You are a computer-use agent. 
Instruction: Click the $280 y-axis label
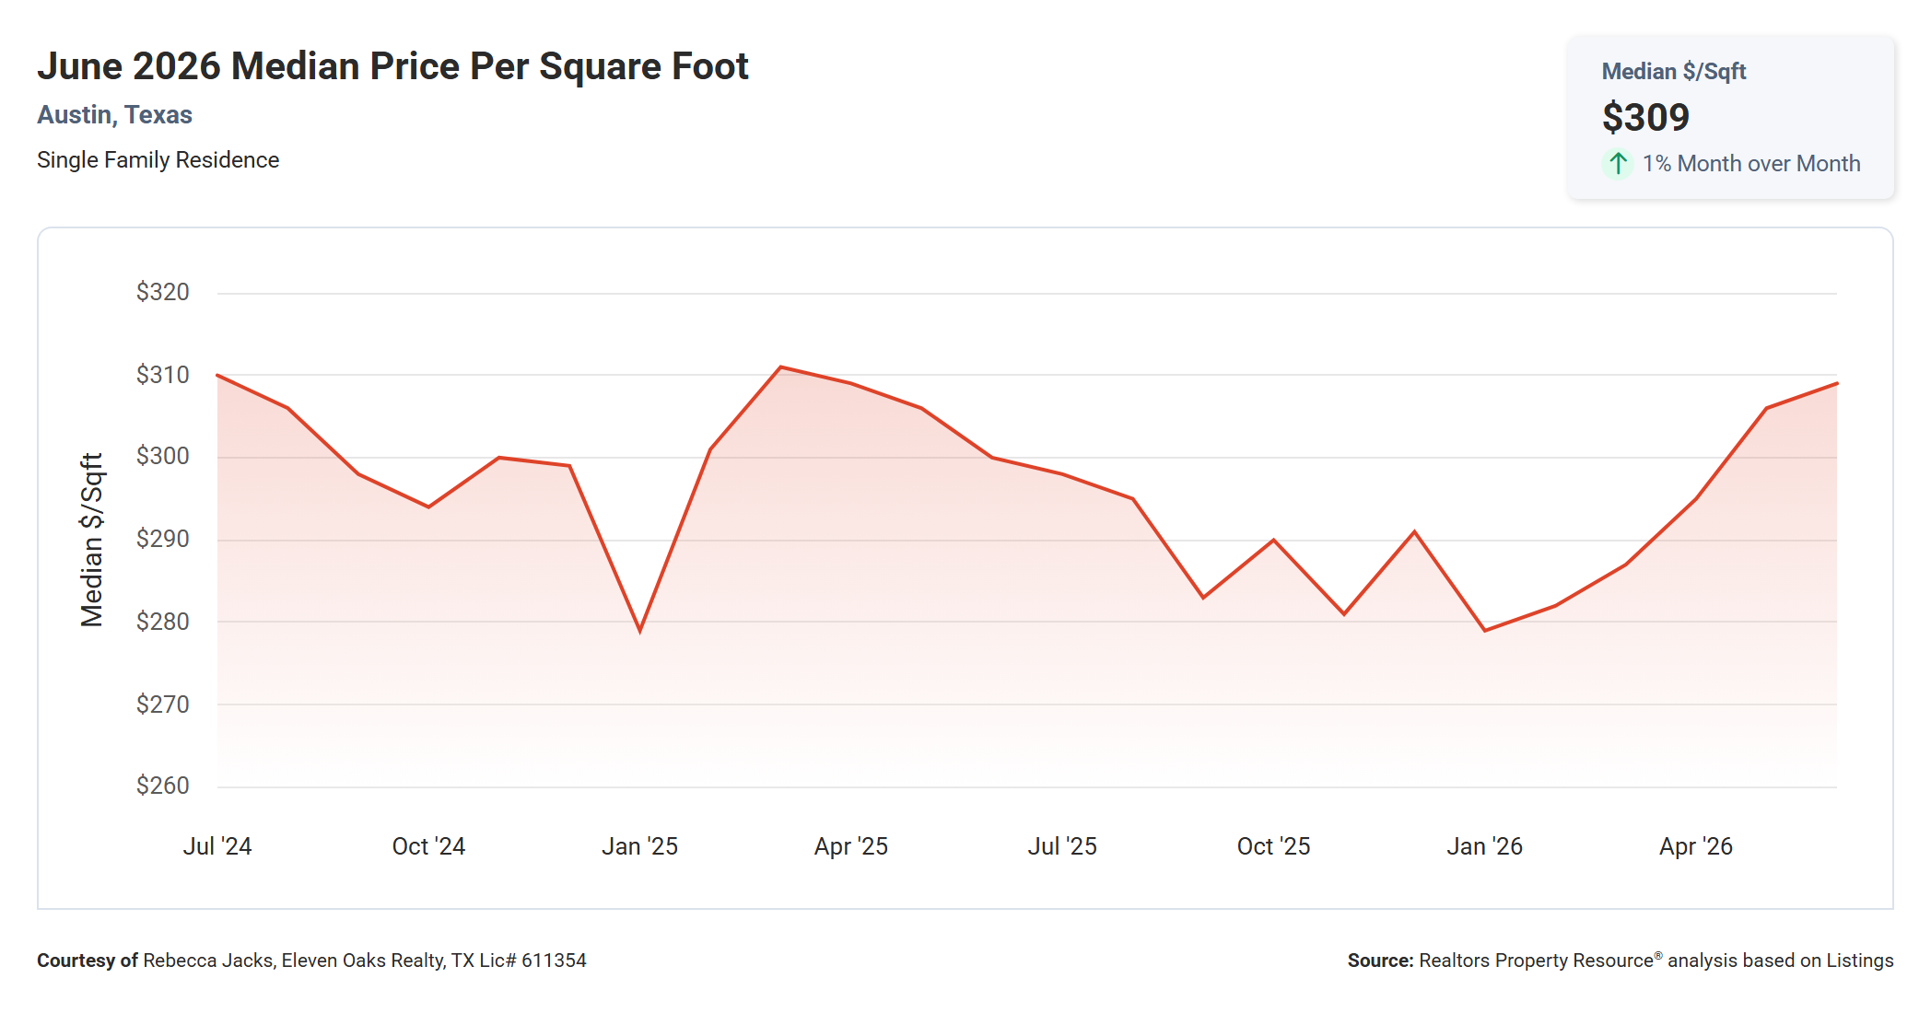tap(162, 622)
